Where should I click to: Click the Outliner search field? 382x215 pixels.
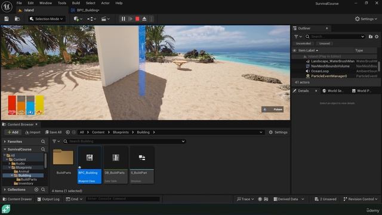point(335,36)
